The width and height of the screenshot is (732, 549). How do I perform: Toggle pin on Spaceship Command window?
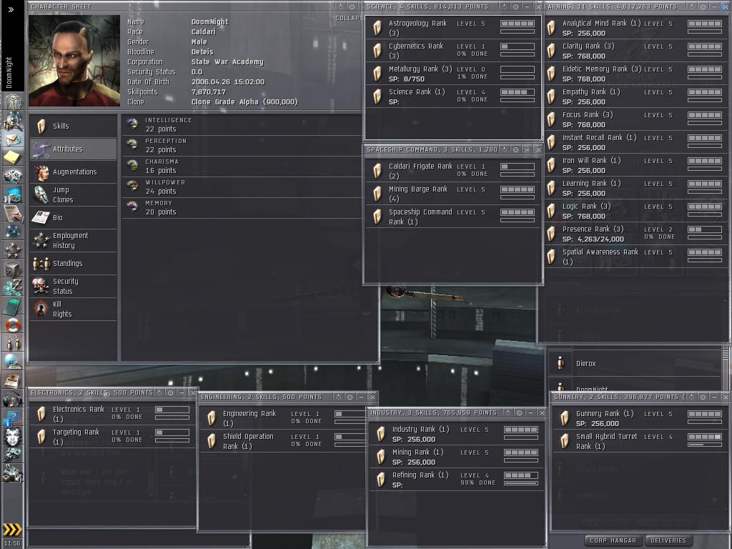tap(504, 149)
